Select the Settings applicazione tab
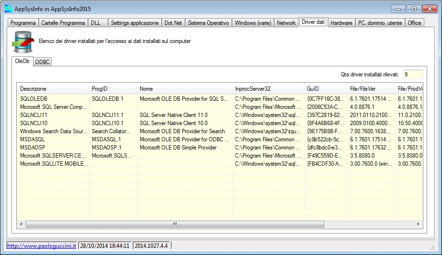442x255 pixels. pyautogui.click(x=135, y=23)
